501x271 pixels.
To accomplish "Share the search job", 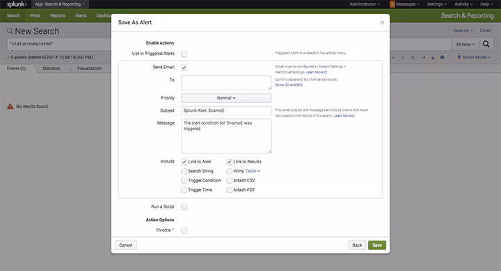I will coord(423,58).
